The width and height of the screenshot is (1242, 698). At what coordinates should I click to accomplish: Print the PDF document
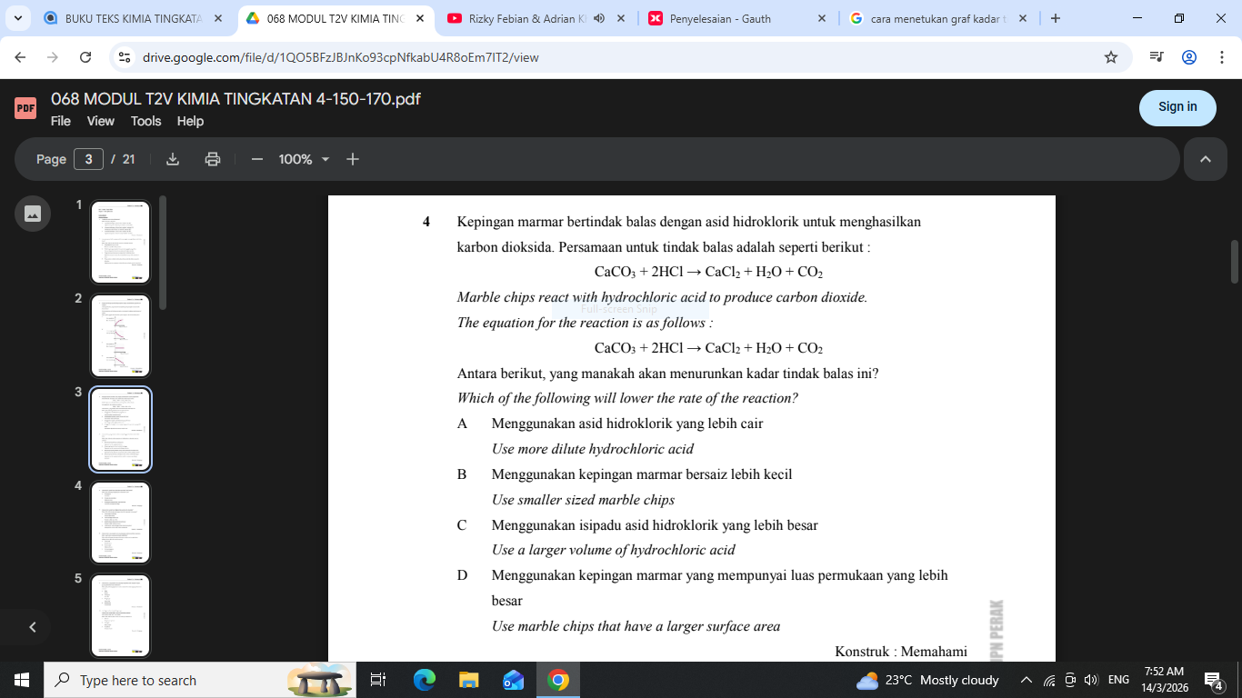[x=213, y=159]
